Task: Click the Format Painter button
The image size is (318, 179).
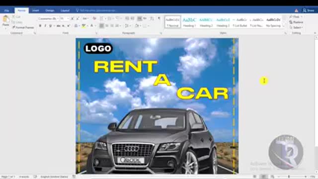Action: click(23, 27)
